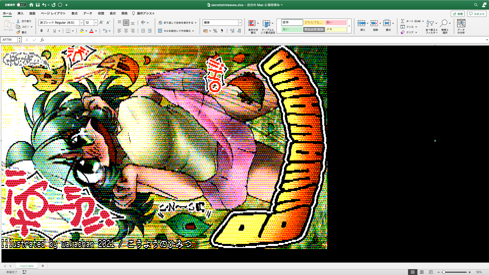489x275 pixels.
Task: Click the 操作アシスト lightbulb search
Action: coord(143,13)
